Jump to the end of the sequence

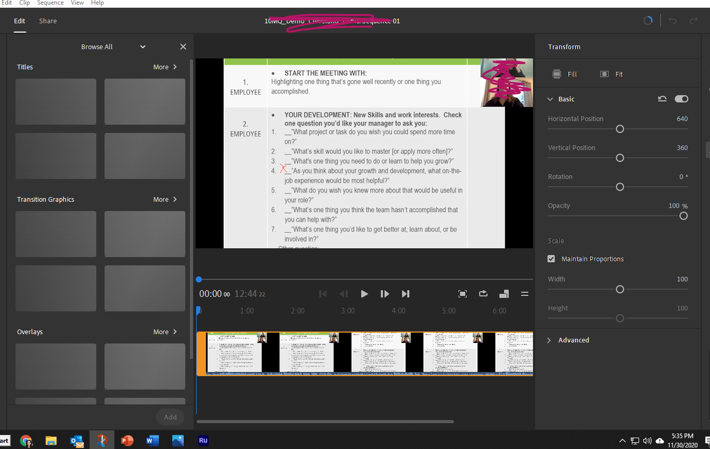406,294
